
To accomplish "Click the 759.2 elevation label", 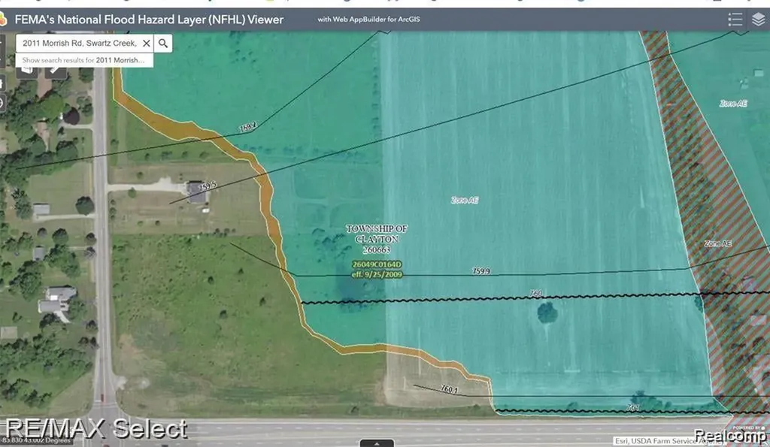I will click(x=247, y=128).
